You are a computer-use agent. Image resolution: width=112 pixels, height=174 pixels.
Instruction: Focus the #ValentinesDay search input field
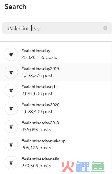coord(57,28)
